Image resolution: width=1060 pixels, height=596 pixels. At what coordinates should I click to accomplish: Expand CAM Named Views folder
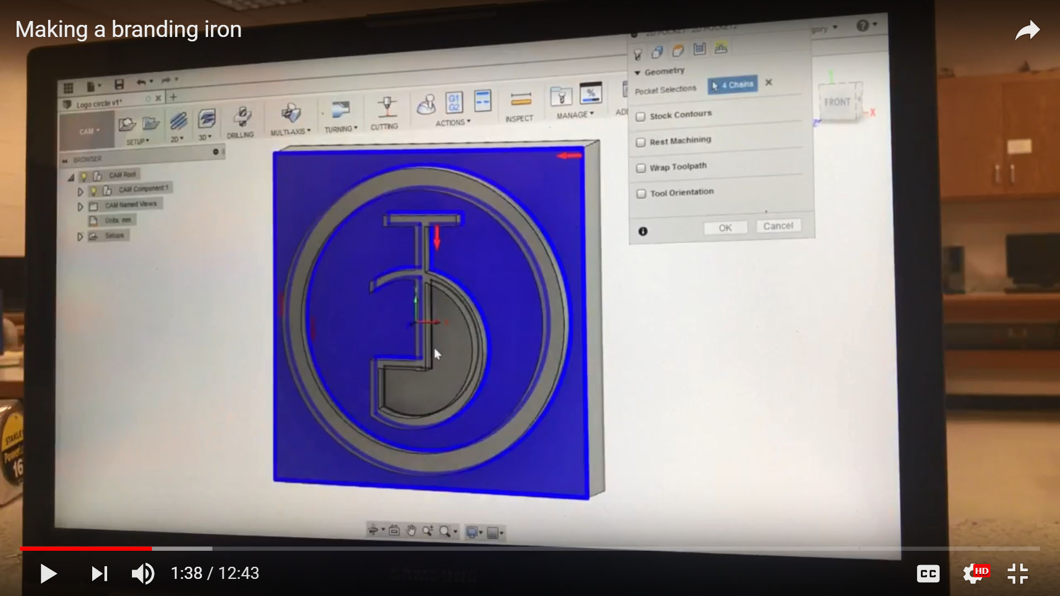[x=80, y=207]
